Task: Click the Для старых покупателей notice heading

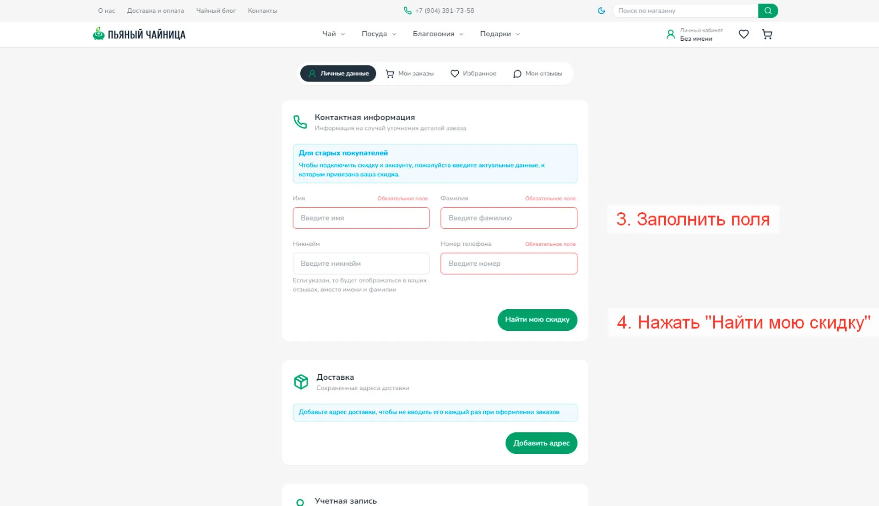Action: (343, 153)
